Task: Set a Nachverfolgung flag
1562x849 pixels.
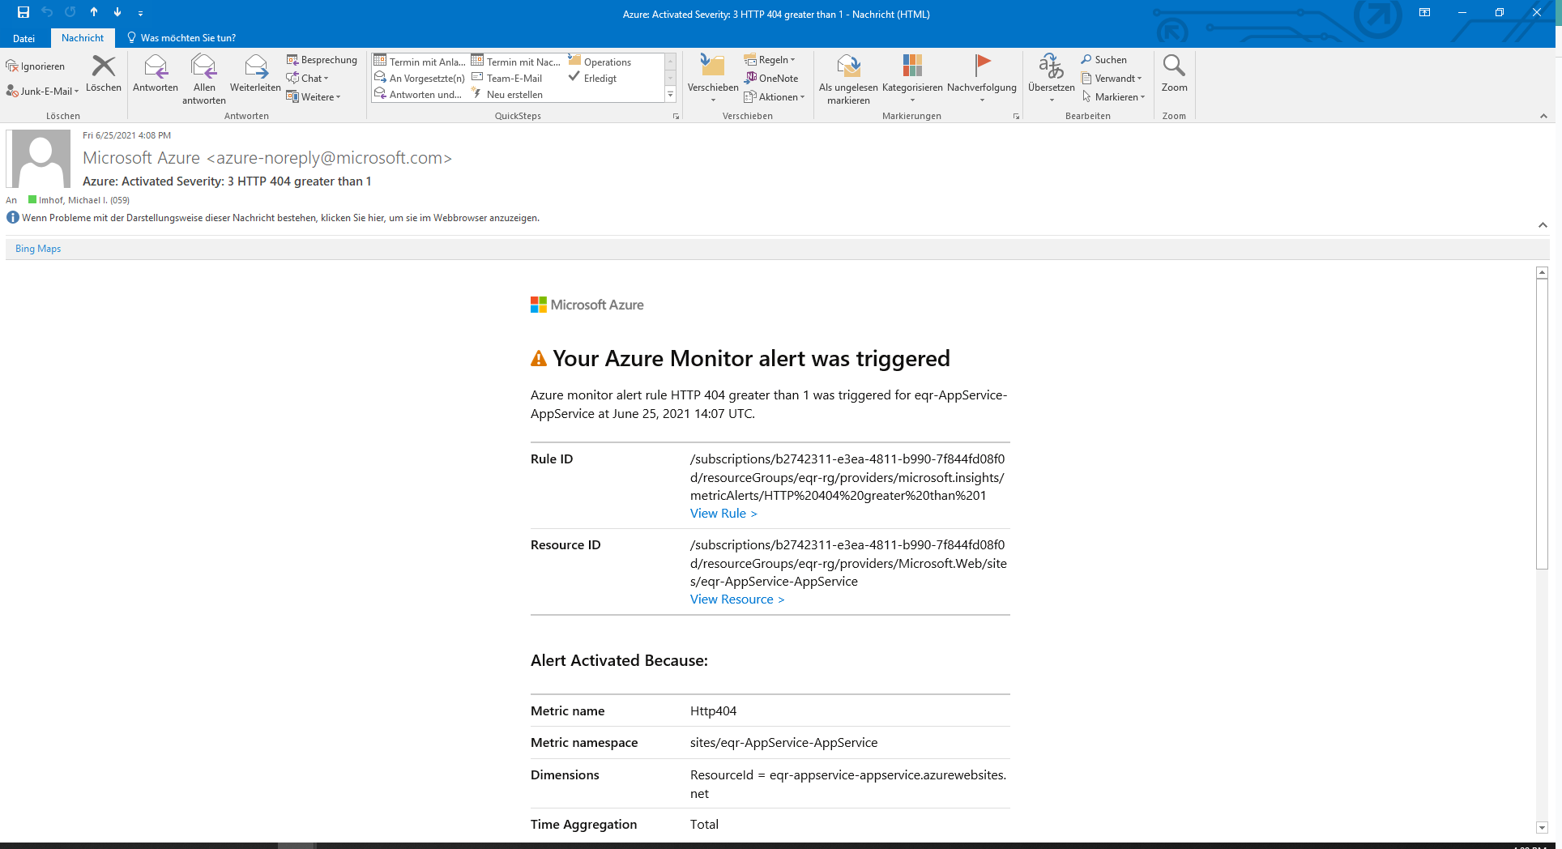Action: pos(982,79)
